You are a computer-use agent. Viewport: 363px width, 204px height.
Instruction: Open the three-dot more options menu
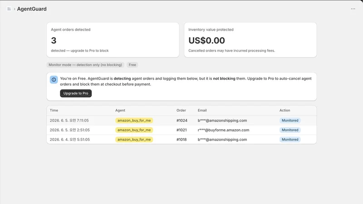(353, 9)
